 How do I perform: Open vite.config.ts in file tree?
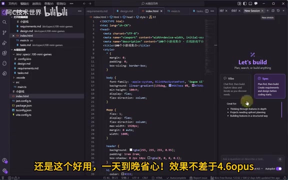click(23, 115)
